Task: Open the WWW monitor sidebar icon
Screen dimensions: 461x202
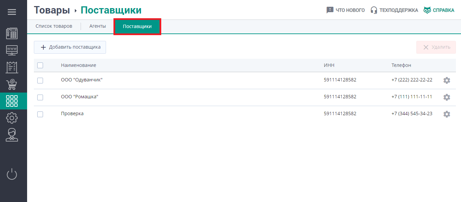Action: coord(12,50)
